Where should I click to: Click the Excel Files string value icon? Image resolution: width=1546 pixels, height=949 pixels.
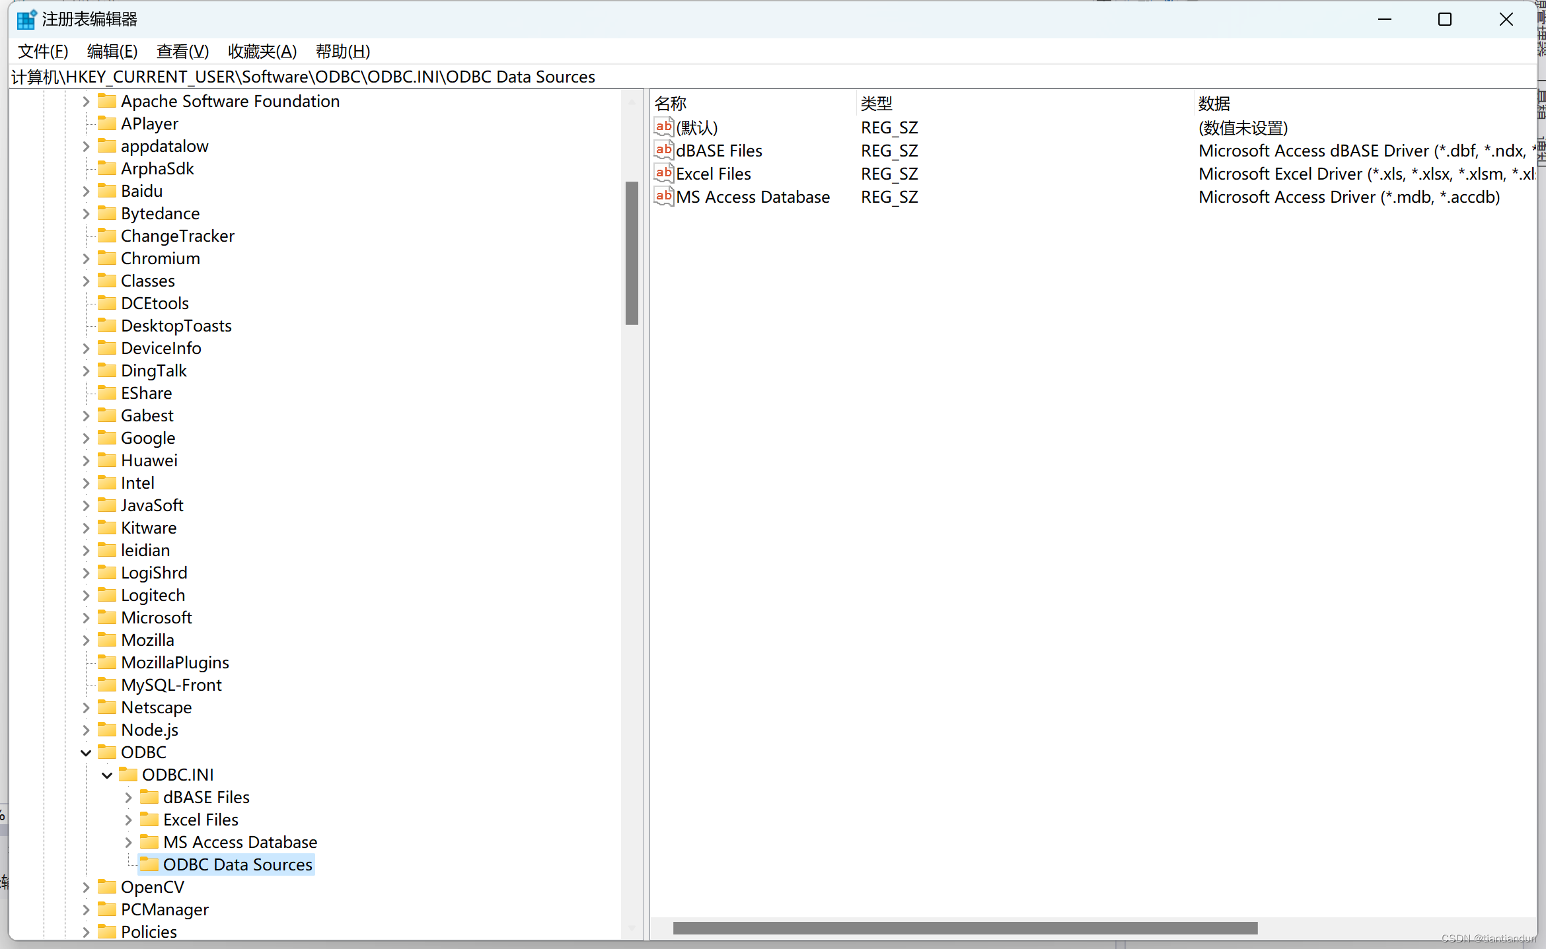(x=663, y=174)
